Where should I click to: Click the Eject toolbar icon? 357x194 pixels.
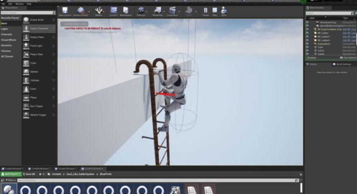pos(224,12)
